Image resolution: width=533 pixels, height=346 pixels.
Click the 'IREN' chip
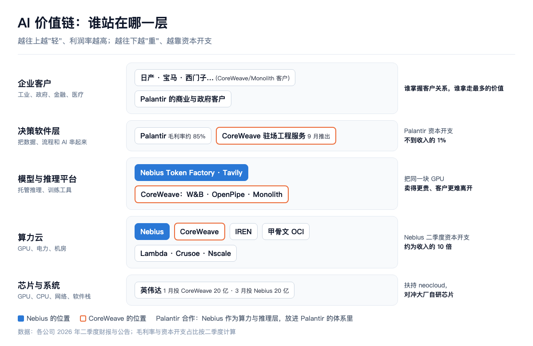point(243,232)
